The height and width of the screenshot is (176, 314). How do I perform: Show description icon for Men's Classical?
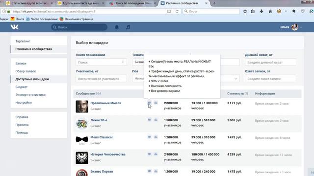point(149,137)
